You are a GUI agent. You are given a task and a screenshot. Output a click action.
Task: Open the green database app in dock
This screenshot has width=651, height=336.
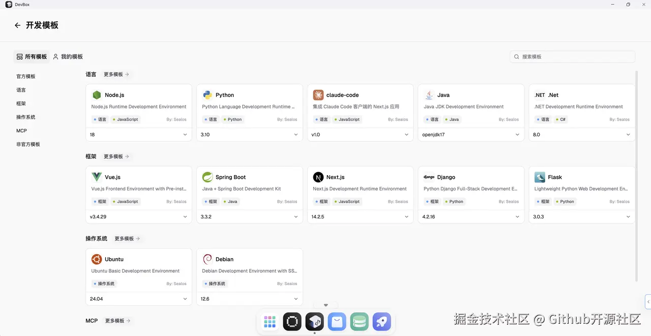(359, 322)
